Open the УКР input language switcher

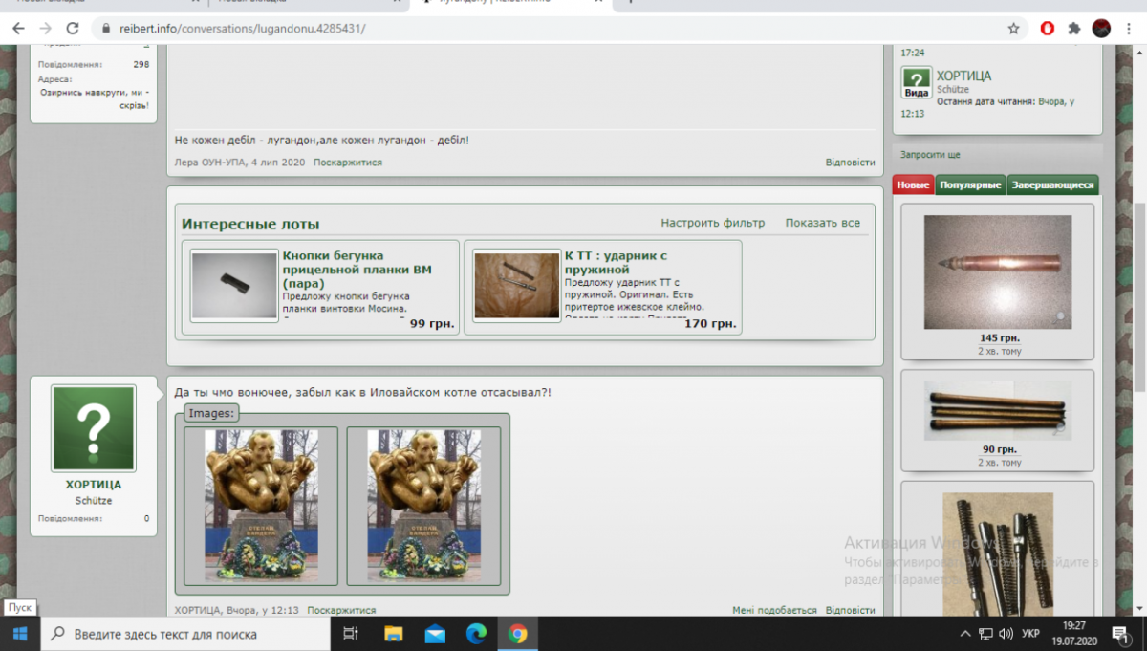point(1031,634)
